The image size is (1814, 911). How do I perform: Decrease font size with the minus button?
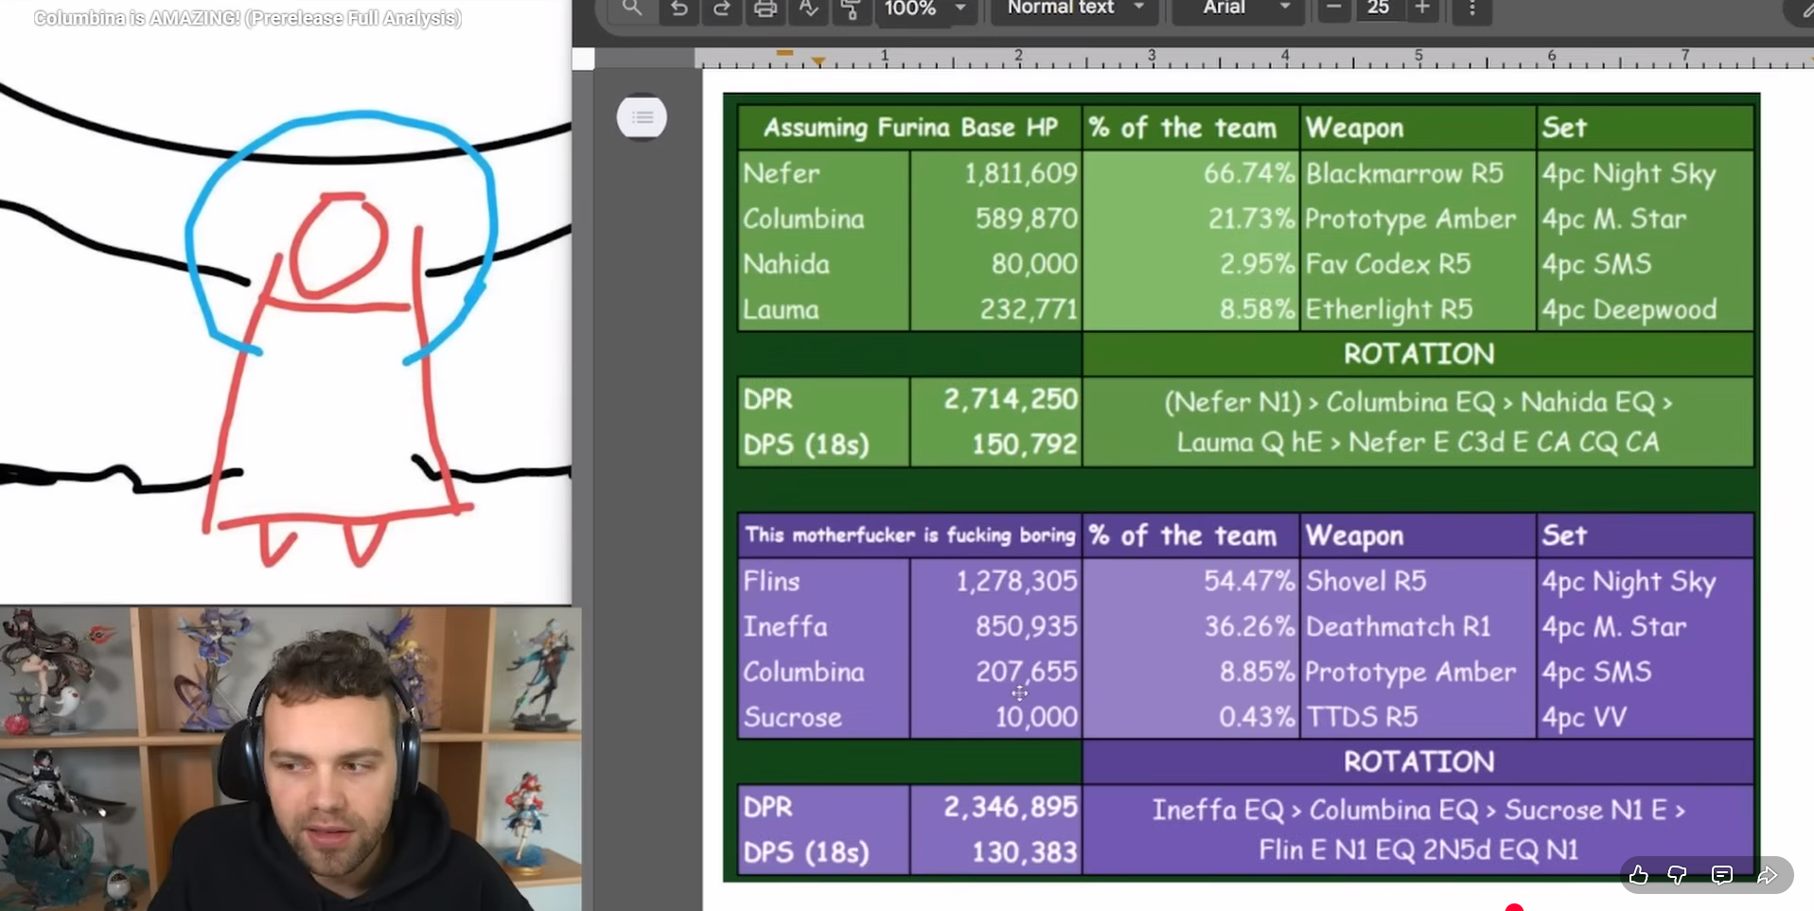tap(1333, 9)
